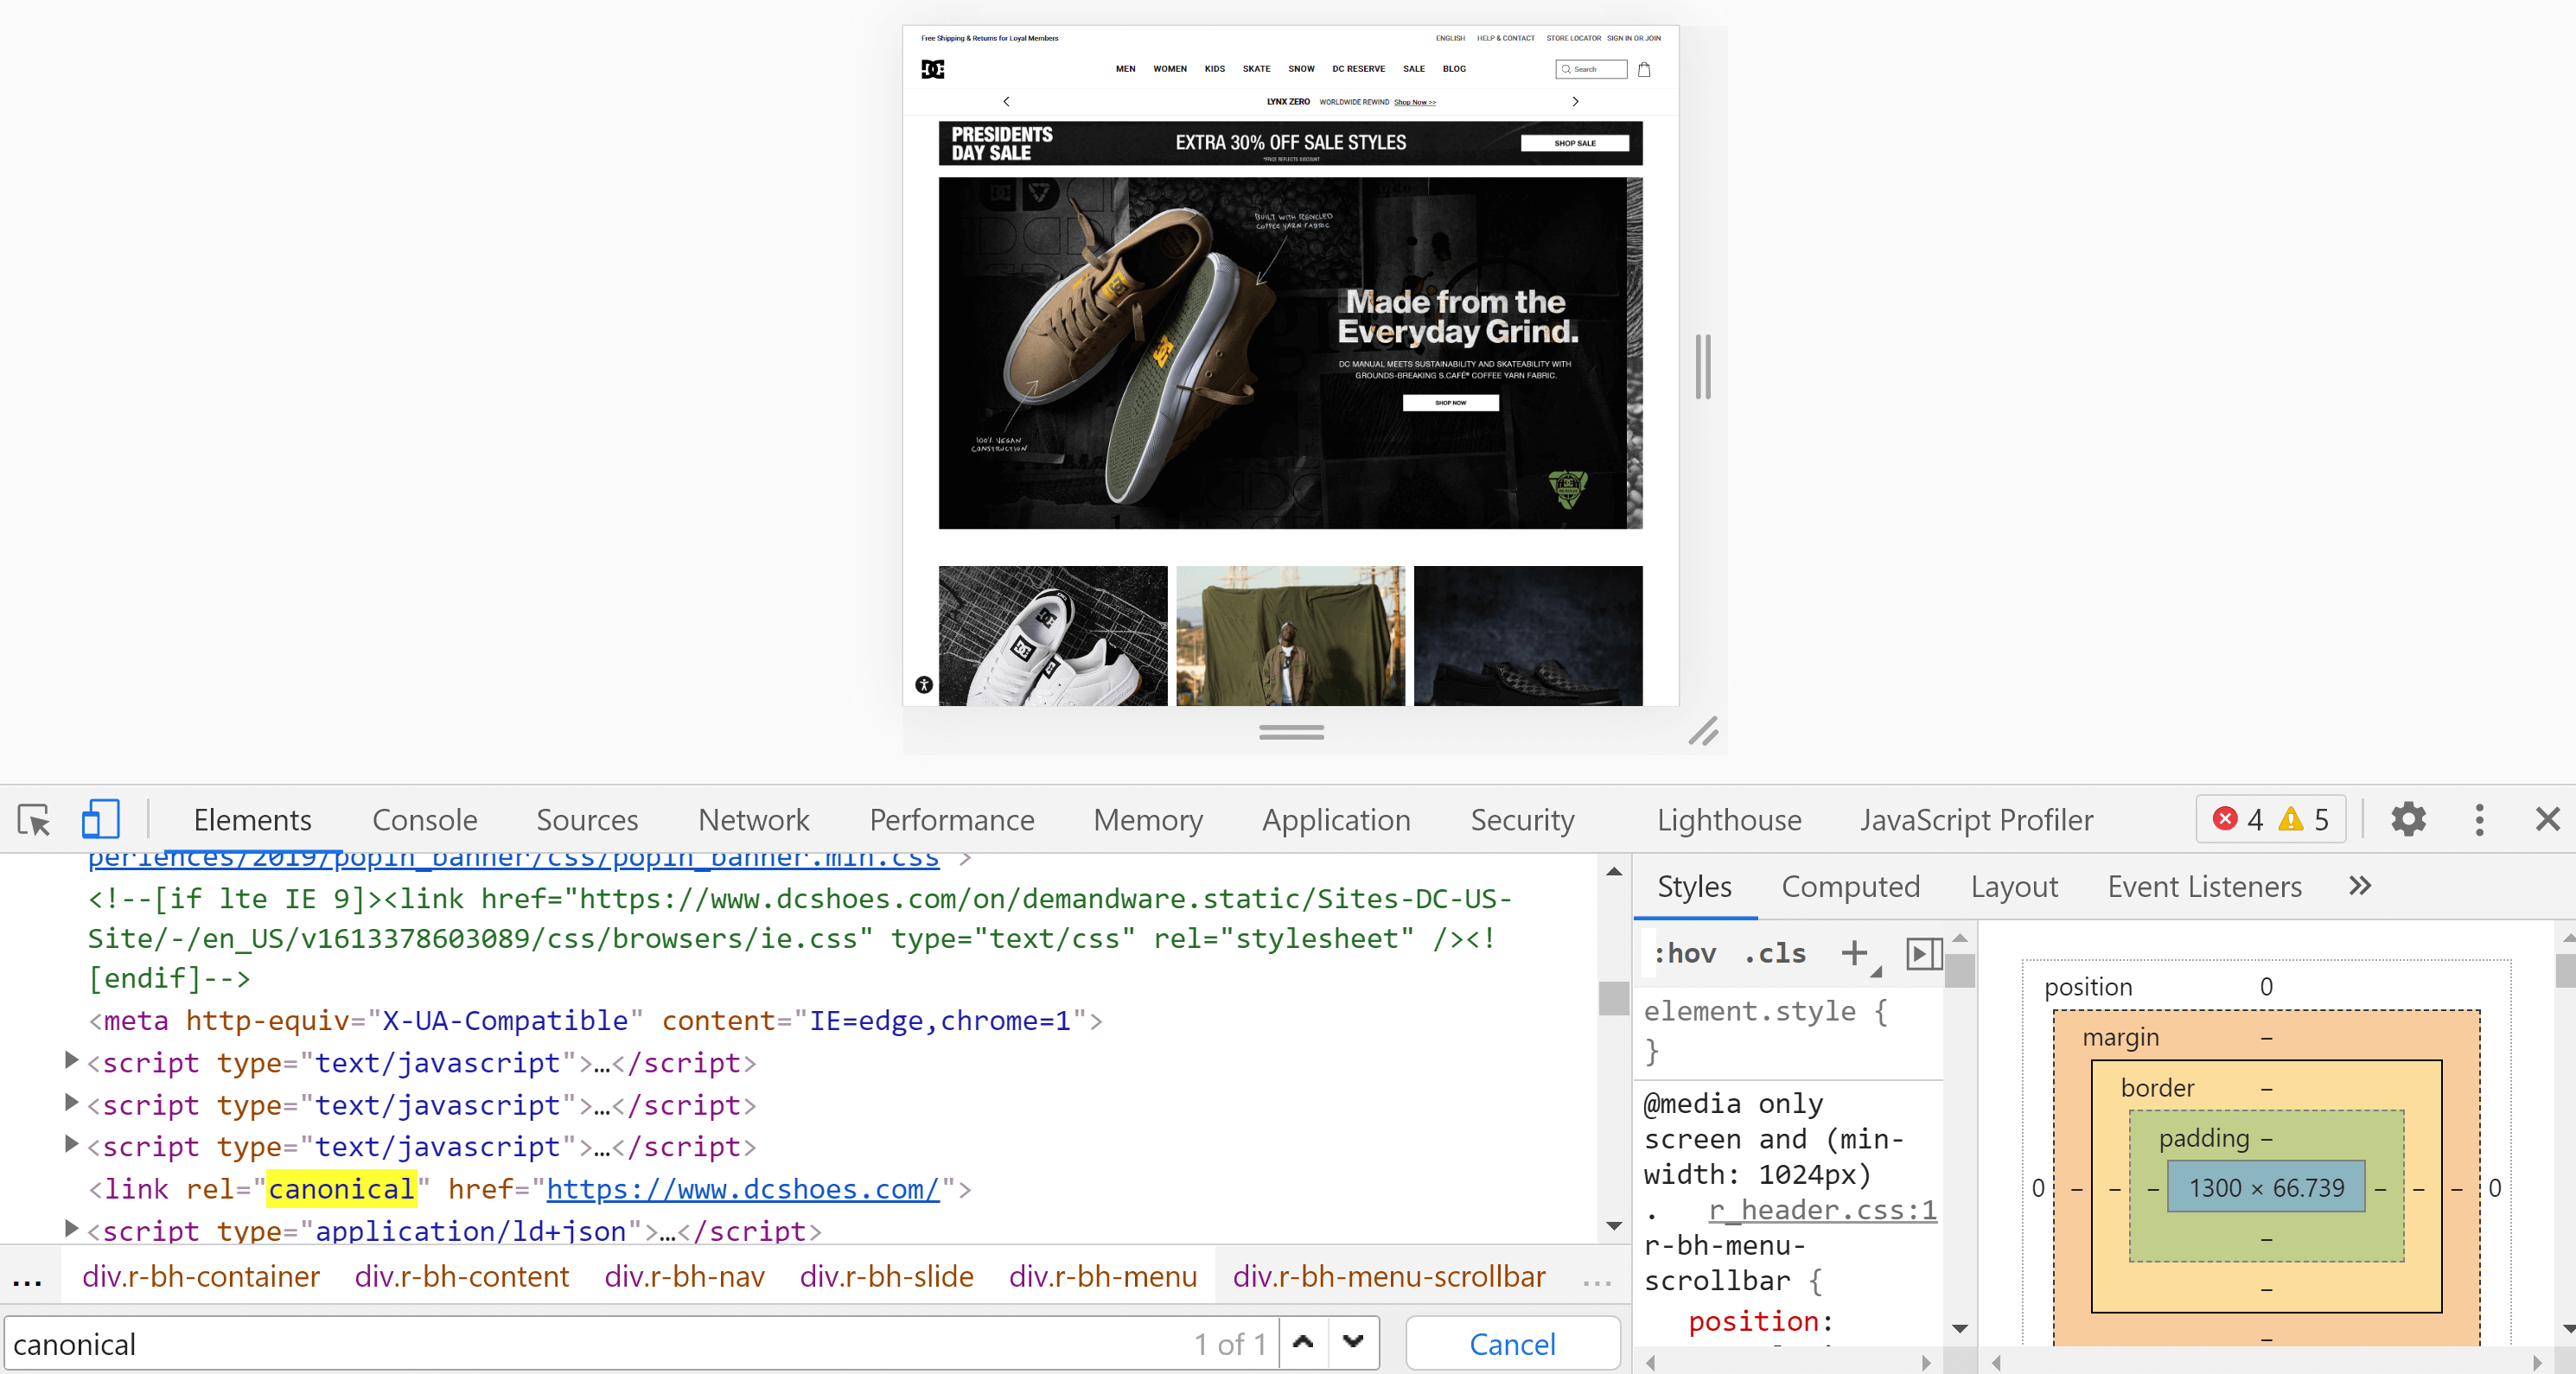Screen dimensions: 2576x1374
Task: Select div.r-bh-content breadcrumb
Action: (462, 1276)
